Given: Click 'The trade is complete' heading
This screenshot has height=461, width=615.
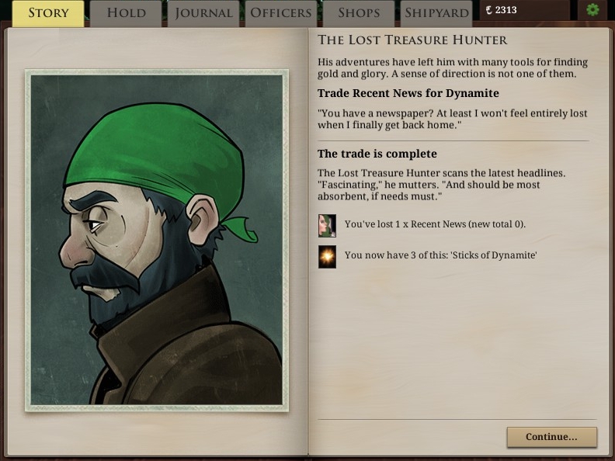Looking at the screenshot, I should click(x=377, y=154).
